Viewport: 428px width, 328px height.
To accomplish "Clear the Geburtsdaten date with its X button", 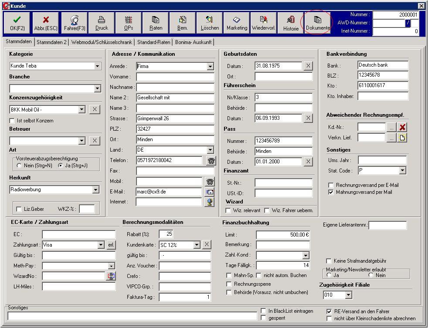I will coord(308,66).
